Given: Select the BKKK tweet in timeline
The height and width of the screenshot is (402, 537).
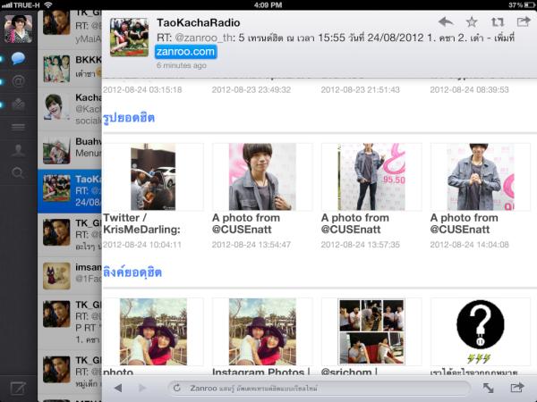Looking at the screenshot, I should [70, 69].
